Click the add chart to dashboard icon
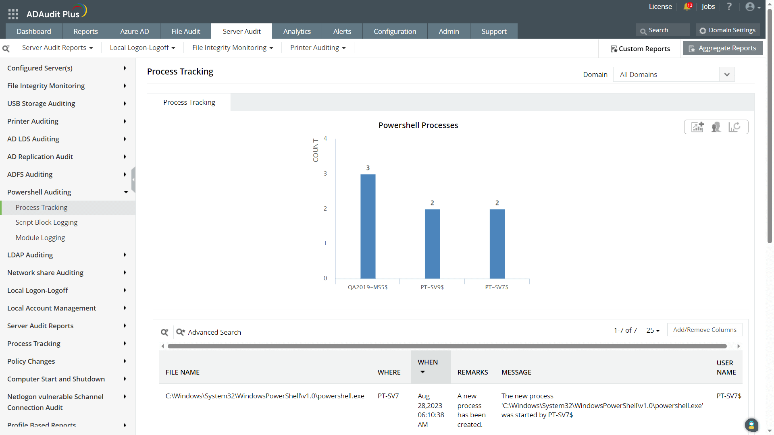This screenshot has height=435, width=774. [x=697, y=127]
